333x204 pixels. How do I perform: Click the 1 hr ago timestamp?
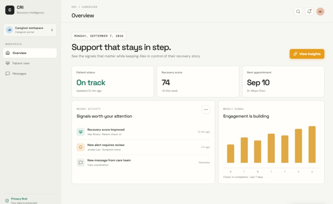205,147
